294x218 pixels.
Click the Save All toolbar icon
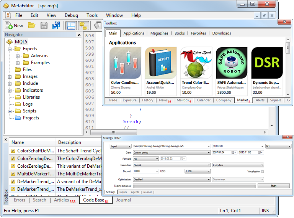tap(56, 25)
